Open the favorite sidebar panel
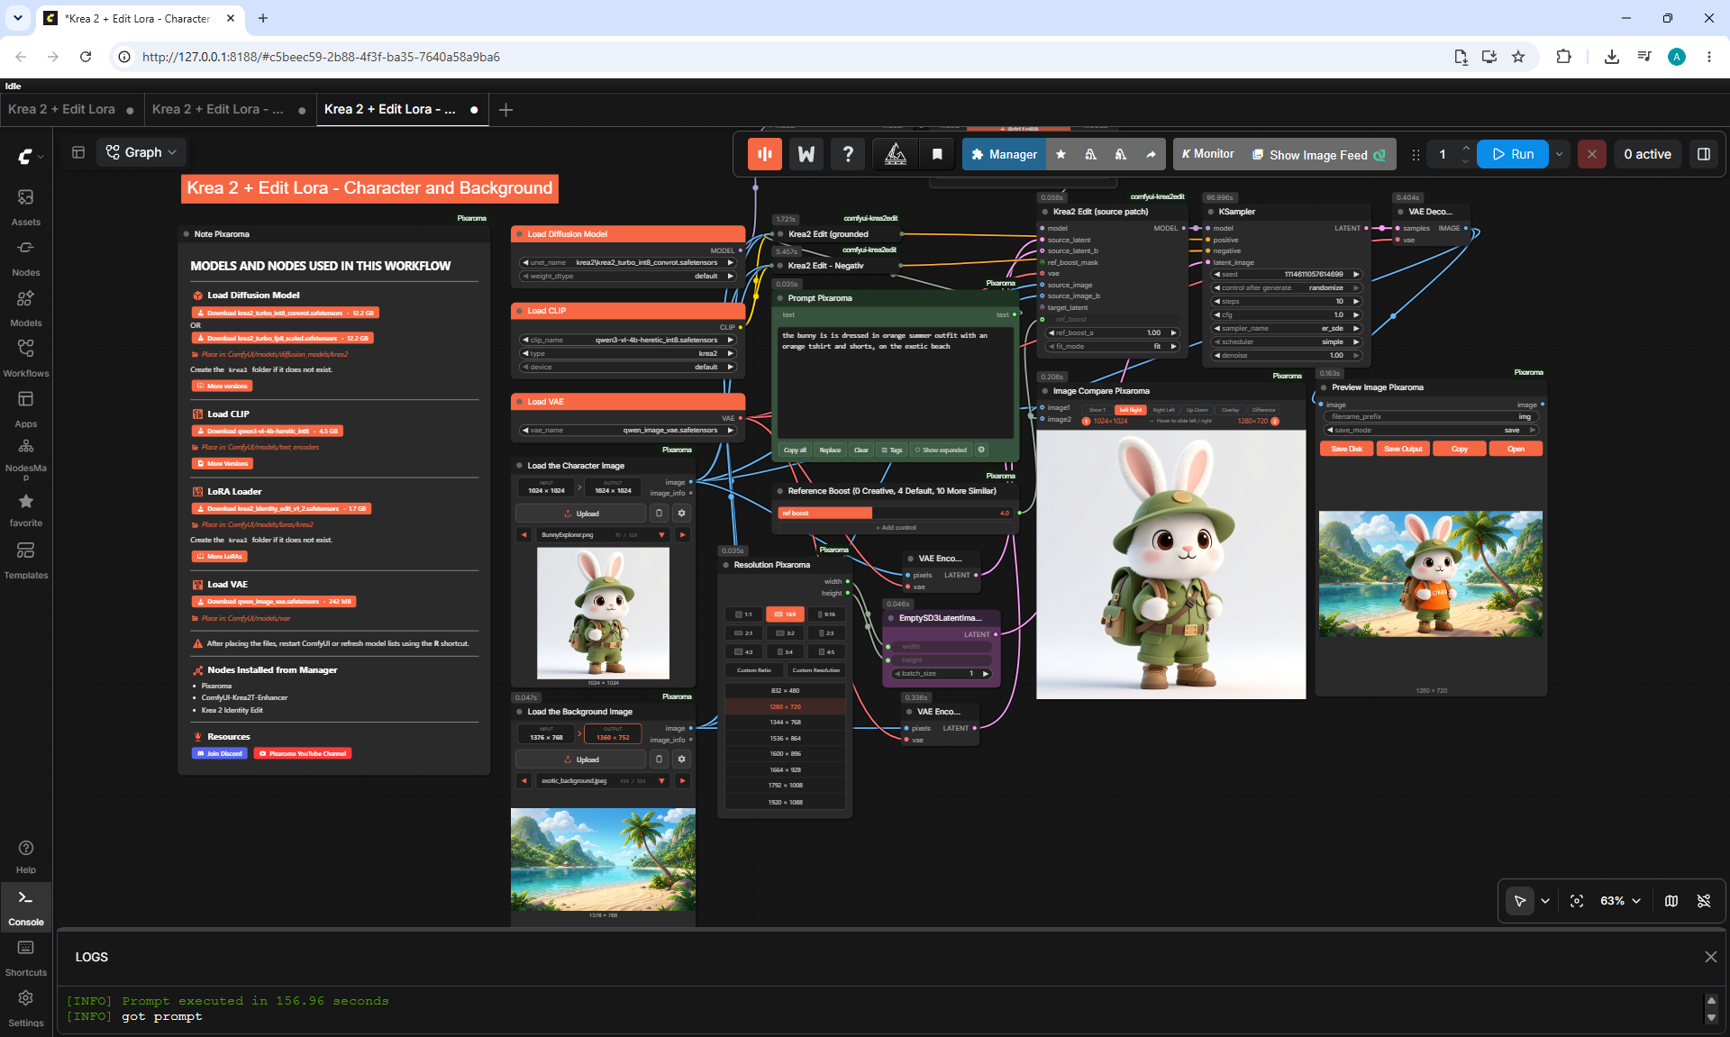1730x1037 pixels. (x=26, y=509)
